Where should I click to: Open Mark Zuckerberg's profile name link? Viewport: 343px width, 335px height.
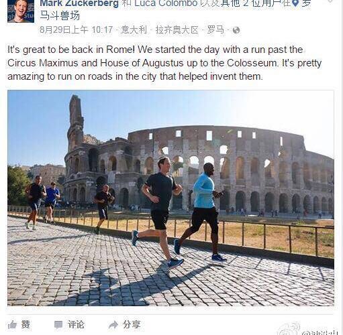click(x=79, y=3)
